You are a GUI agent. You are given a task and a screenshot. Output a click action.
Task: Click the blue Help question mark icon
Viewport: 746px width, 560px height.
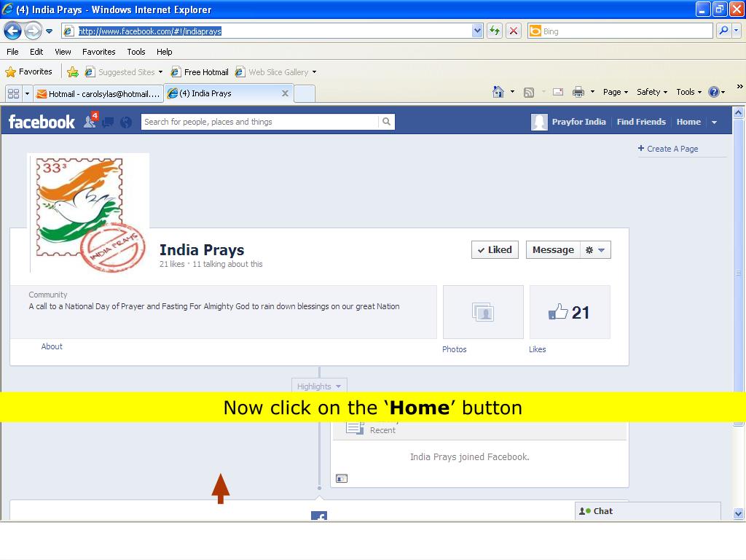[714, 92]
